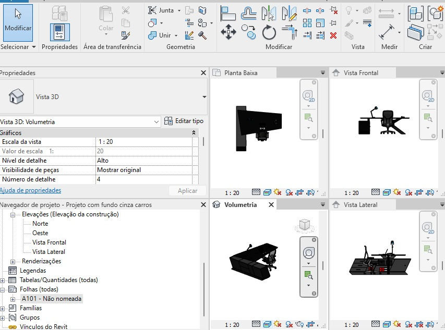Select the Array tool
The height and width of the screenshot is (330, 445).
307,23
